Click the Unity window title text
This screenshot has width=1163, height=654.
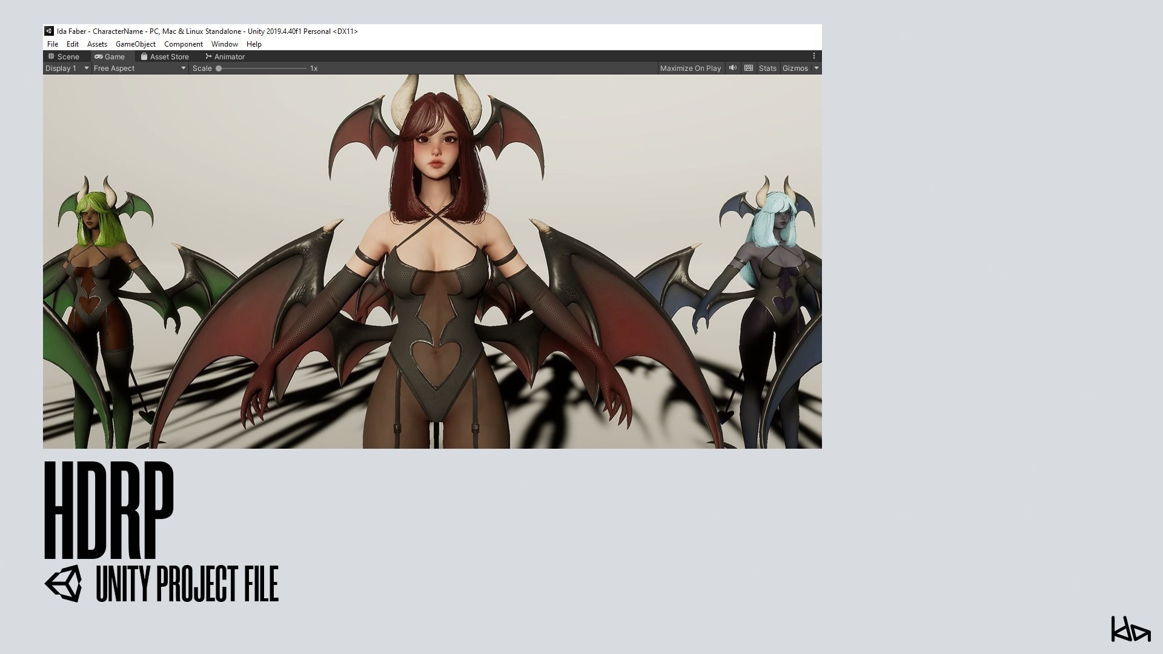(207, 31)
